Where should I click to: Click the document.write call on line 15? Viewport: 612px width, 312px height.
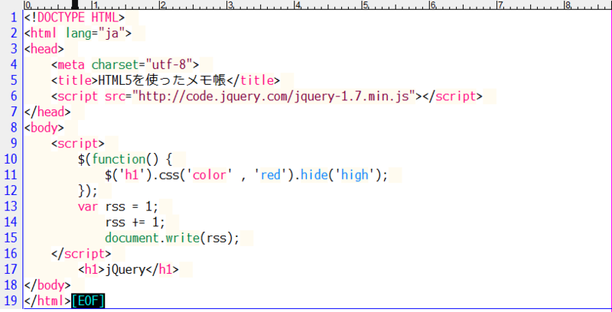coord(171,239)
